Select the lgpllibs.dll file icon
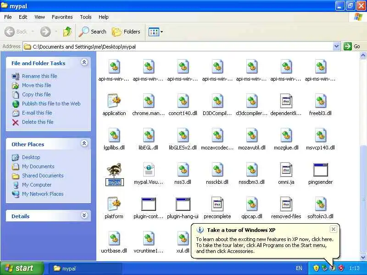 pyautogui.click(x=114, y=135)
